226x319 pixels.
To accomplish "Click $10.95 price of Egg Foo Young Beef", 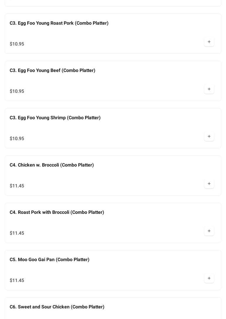I will pyautogui.click(x=17, y=91).
